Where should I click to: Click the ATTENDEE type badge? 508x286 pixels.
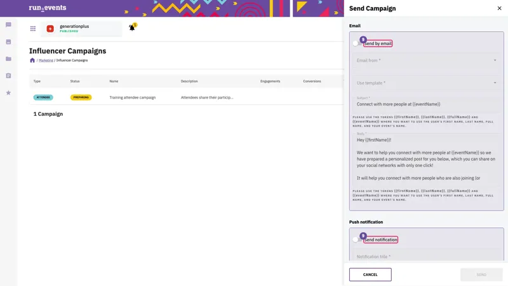[43, 97]
